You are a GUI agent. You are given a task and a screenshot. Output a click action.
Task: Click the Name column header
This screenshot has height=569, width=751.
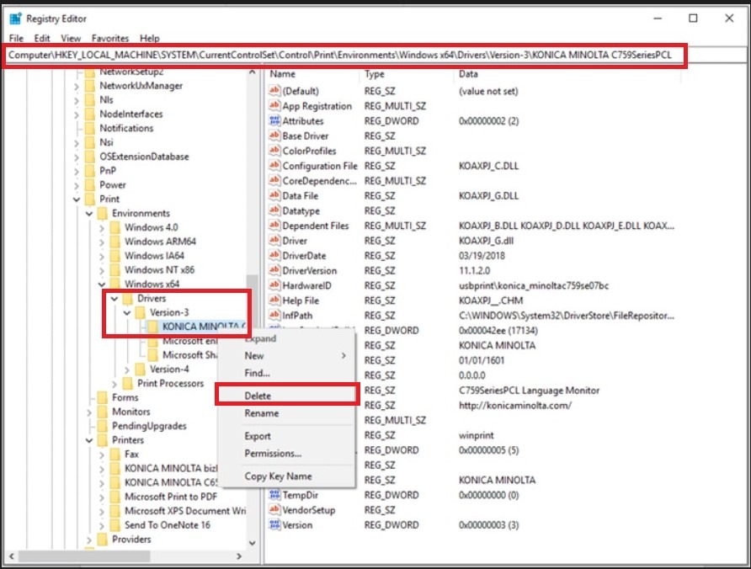[283, 74]
